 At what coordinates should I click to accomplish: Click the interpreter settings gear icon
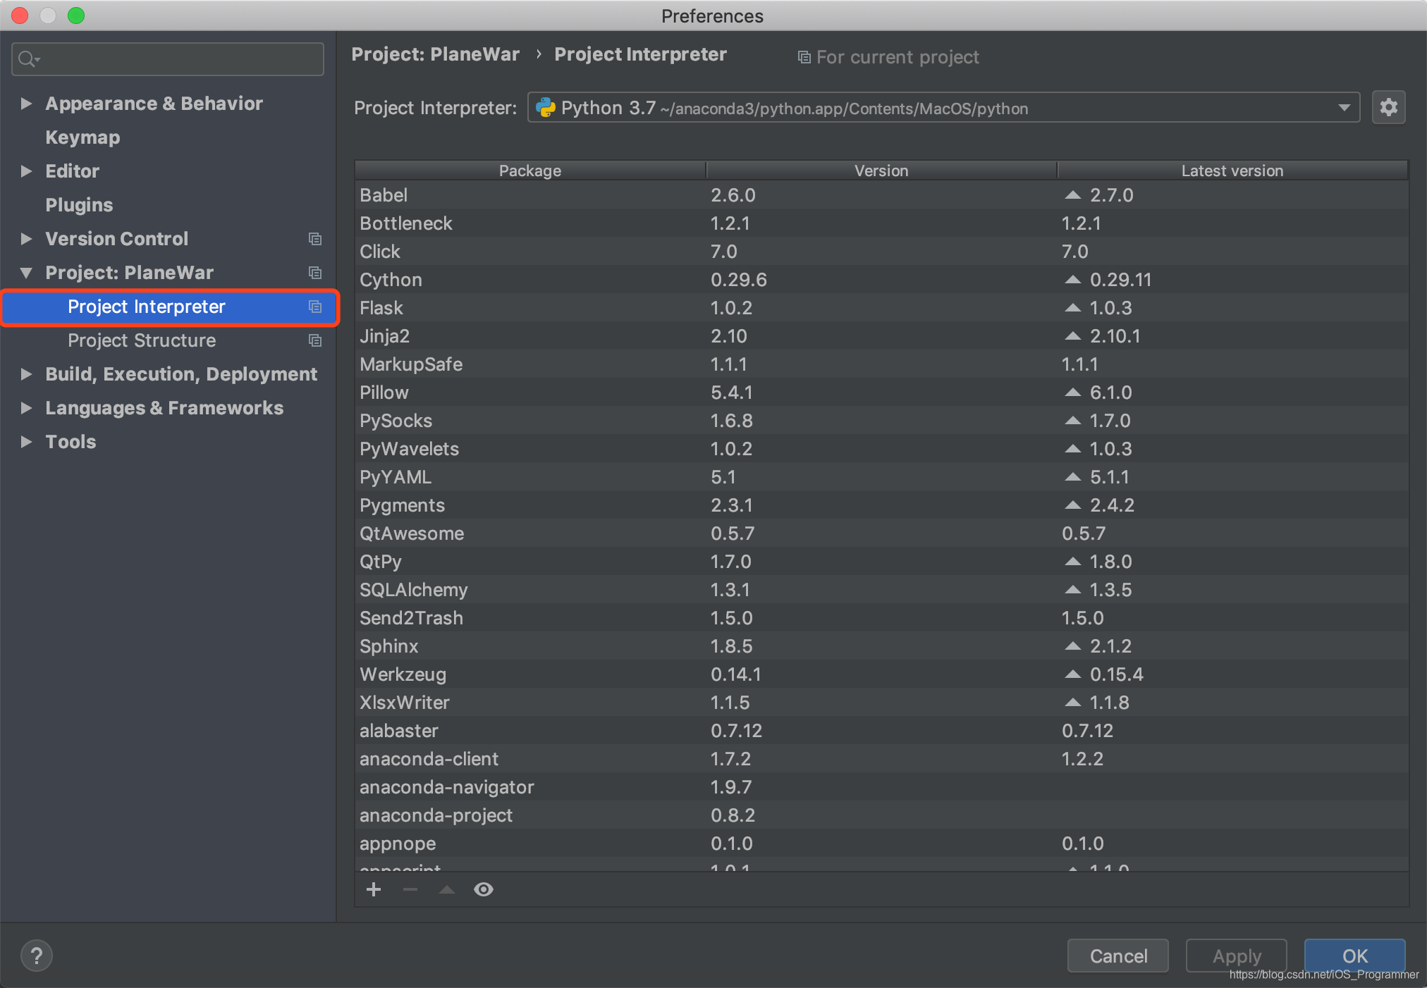pyautogui.click(x=1388, y=107)
